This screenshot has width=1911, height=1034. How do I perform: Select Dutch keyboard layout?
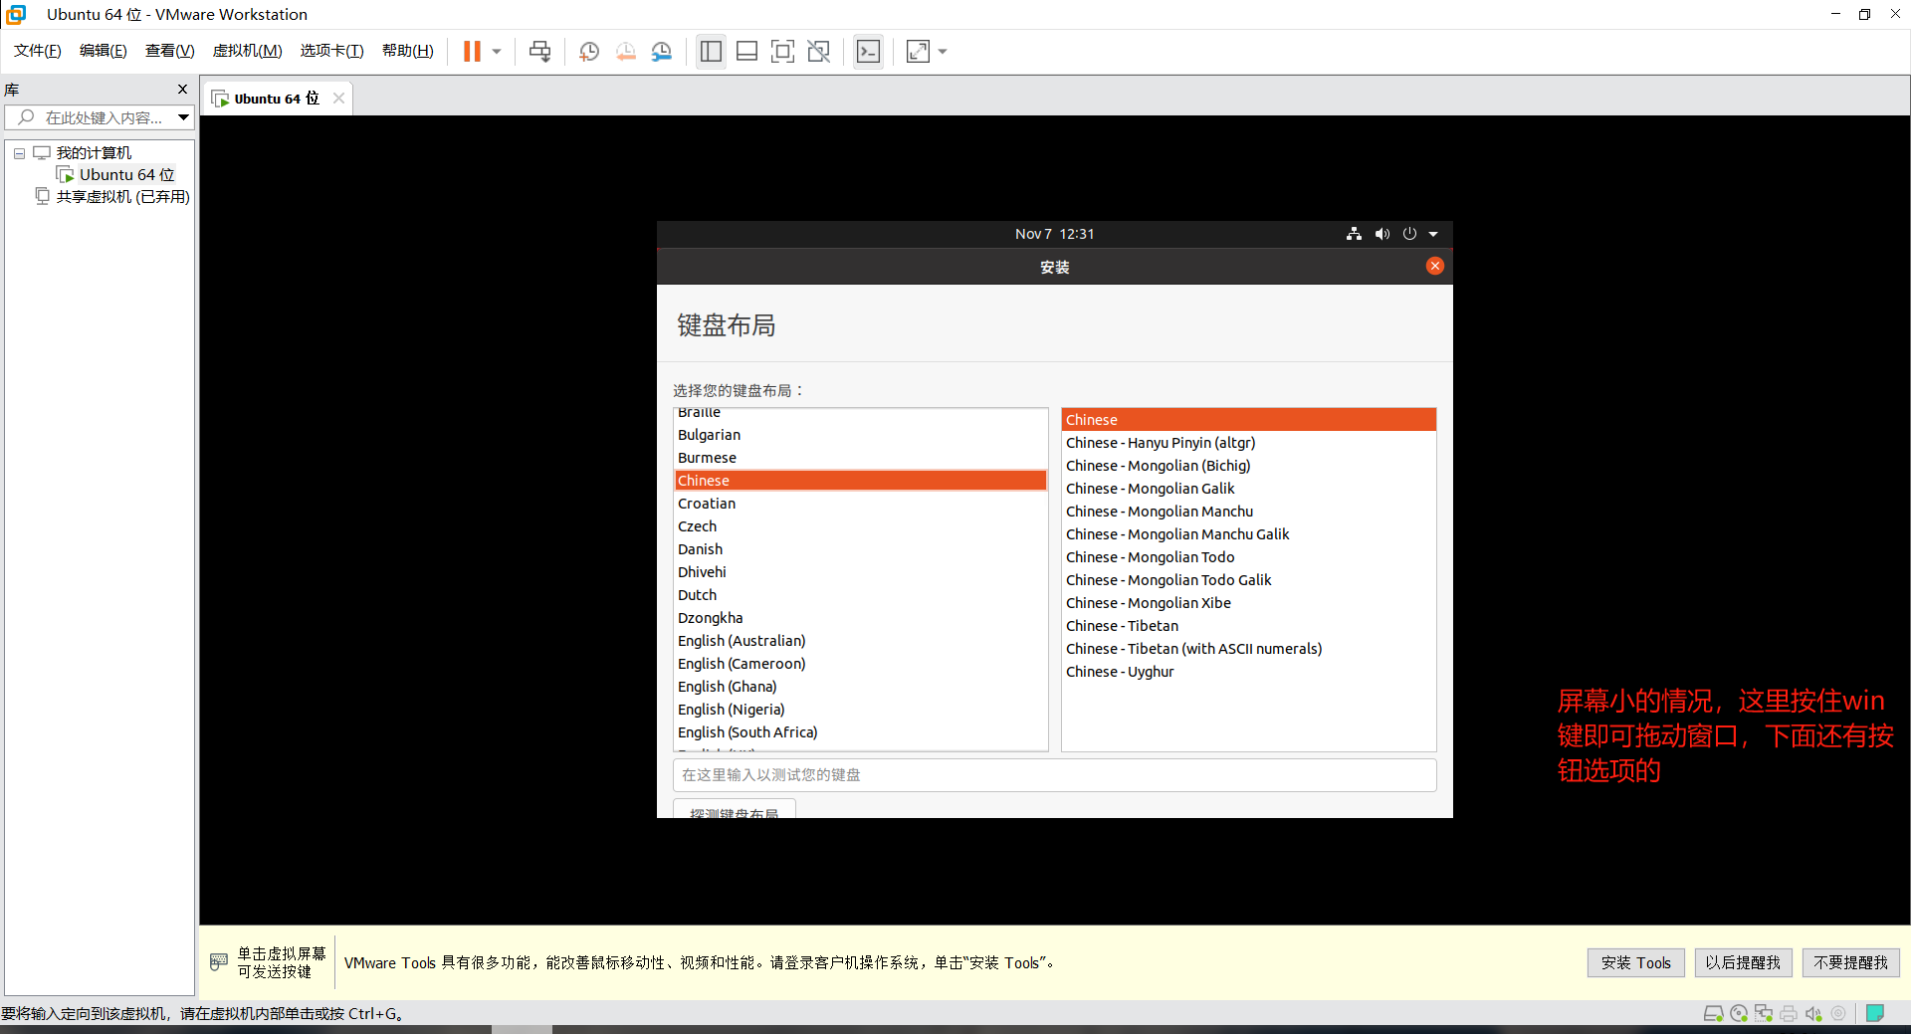[x=860, y=595]
